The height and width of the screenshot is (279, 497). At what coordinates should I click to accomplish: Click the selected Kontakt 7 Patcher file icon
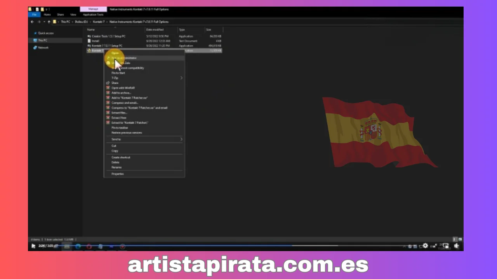coord(89,50)
